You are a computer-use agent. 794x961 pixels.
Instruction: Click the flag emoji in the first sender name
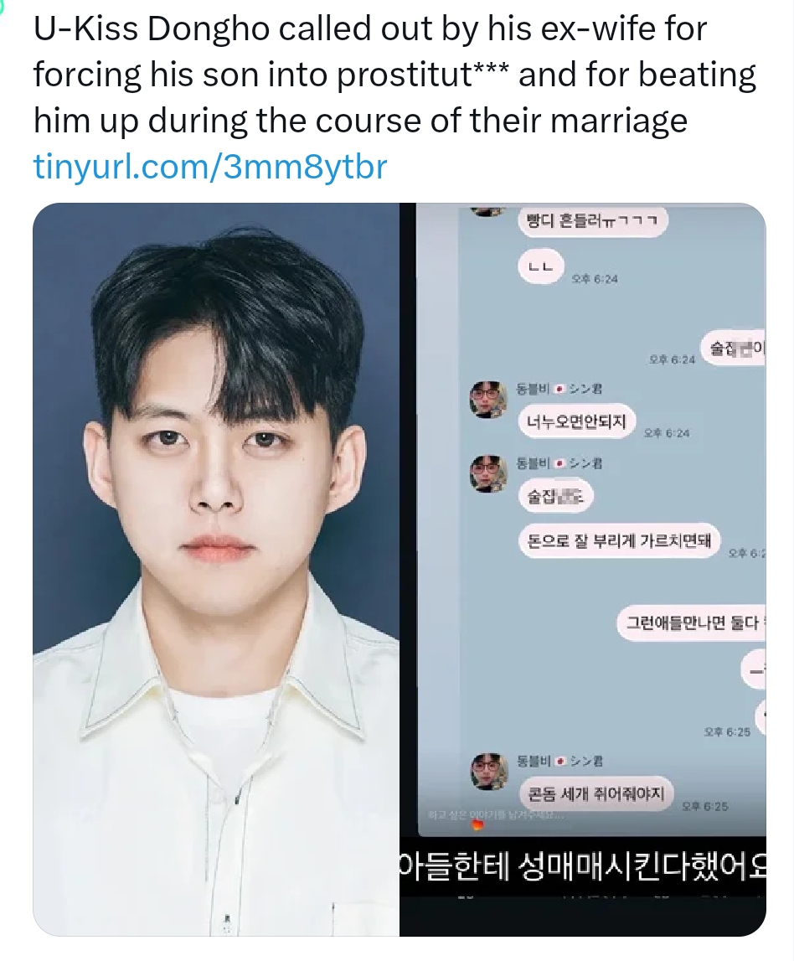559,389
